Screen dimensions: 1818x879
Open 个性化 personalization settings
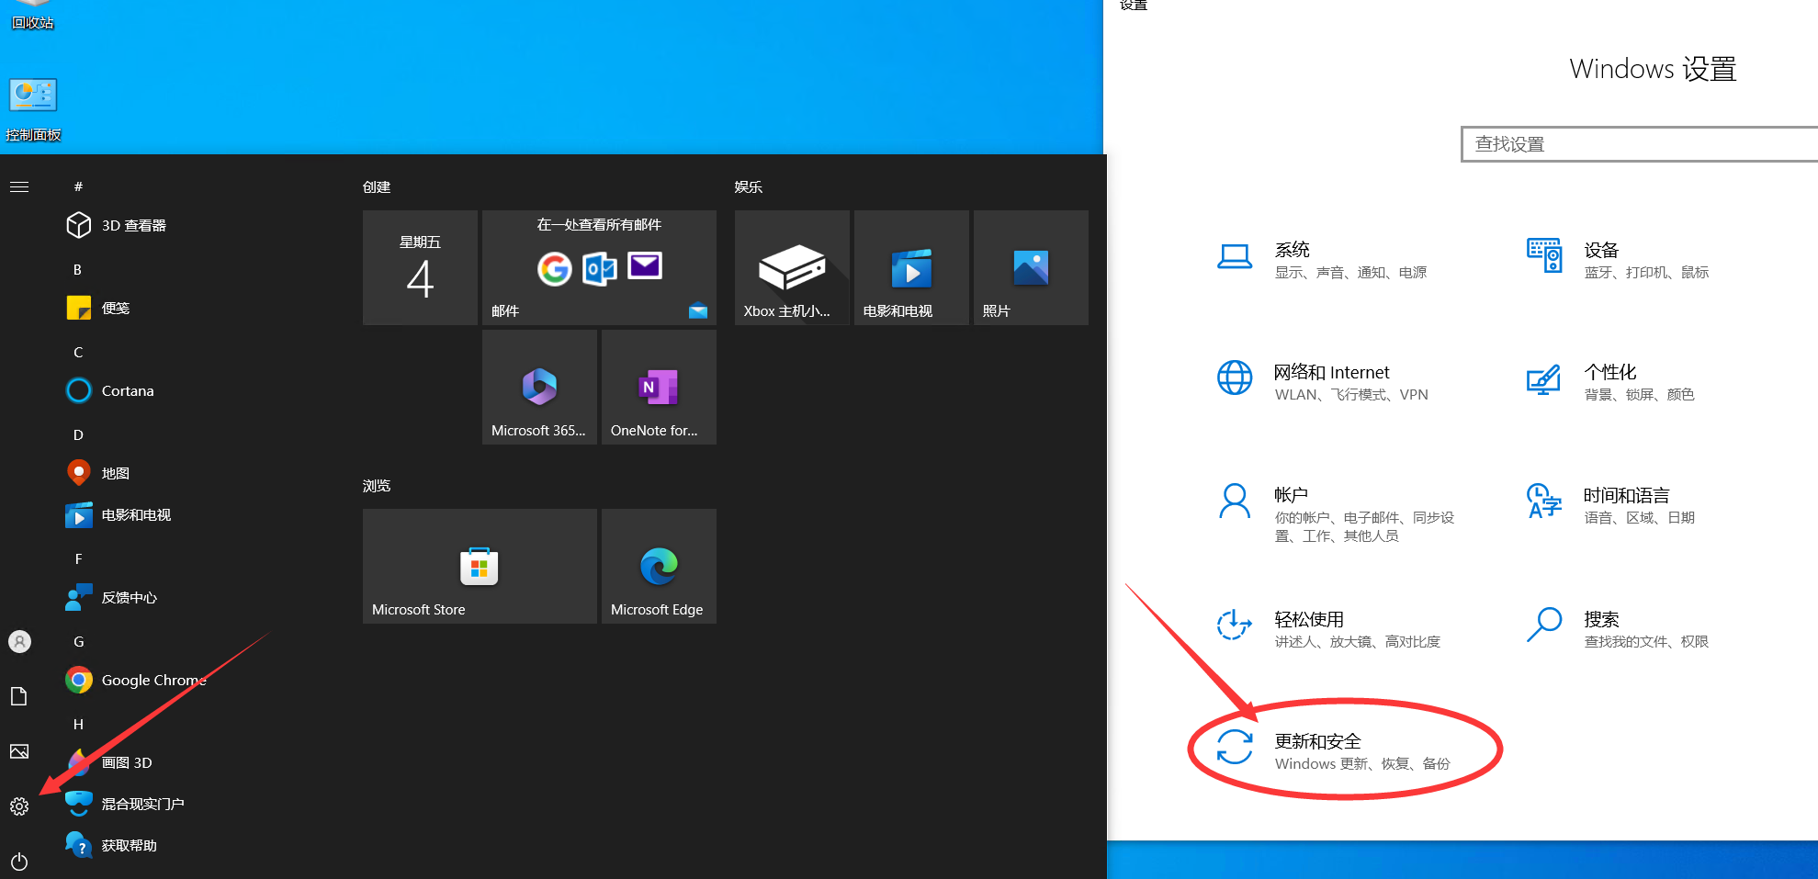[1609, 381]
